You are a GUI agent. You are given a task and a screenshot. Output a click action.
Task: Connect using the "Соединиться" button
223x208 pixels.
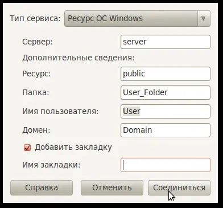[x=179, y=187]
